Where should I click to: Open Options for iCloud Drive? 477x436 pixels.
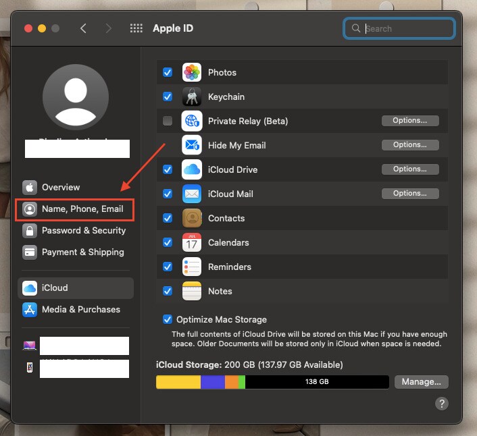[410, 169]
